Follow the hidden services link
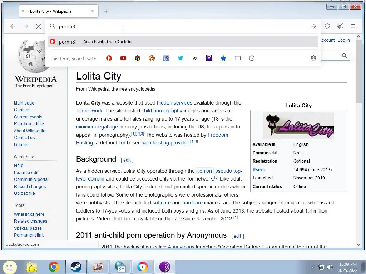Viewport: 366px width, 274px height. pos(174,103)
